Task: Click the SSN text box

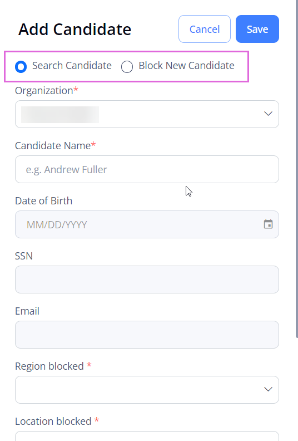Action: click(147, 280)
